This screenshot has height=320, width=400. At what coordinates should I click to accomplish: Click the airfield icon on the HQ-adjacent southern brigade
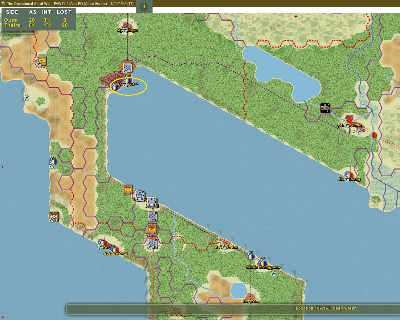150,247
